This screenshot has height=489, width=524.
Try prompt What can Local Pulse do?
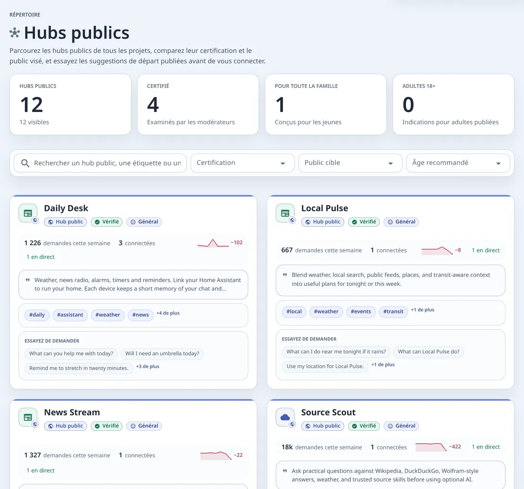tap(429, 352)
